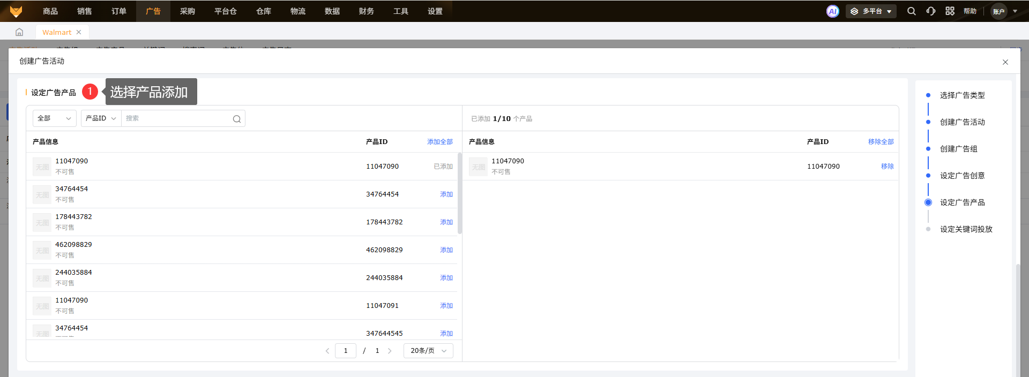Open the search icon in top bar
The height and width of the screenshot is (377, 1029).
tap(911, 11)
